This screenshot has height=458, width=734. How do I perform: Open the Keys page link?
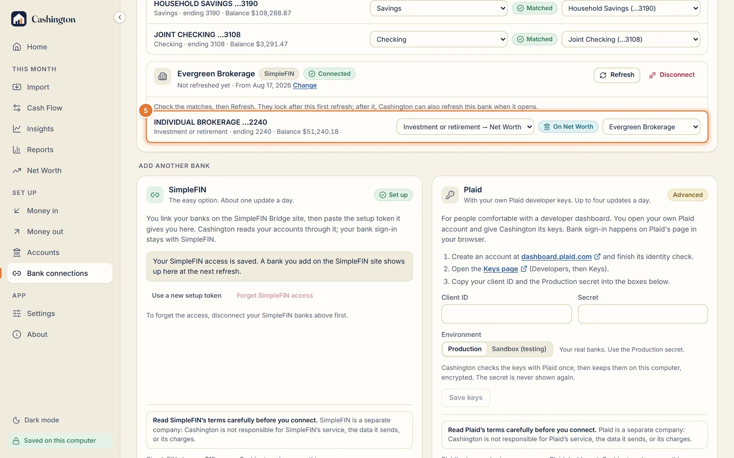pos(505,269)
